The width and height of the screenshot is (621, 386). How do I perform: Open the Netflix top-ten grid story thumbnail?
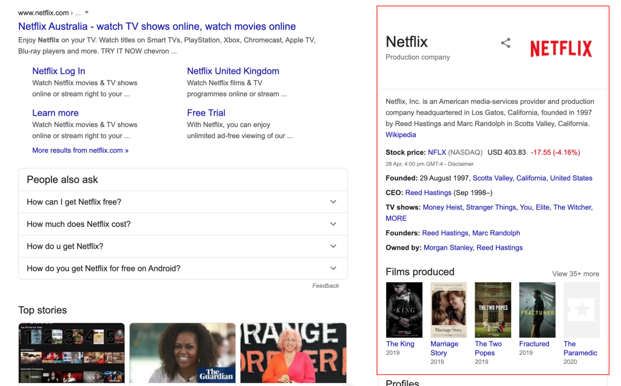coord(71,353)
